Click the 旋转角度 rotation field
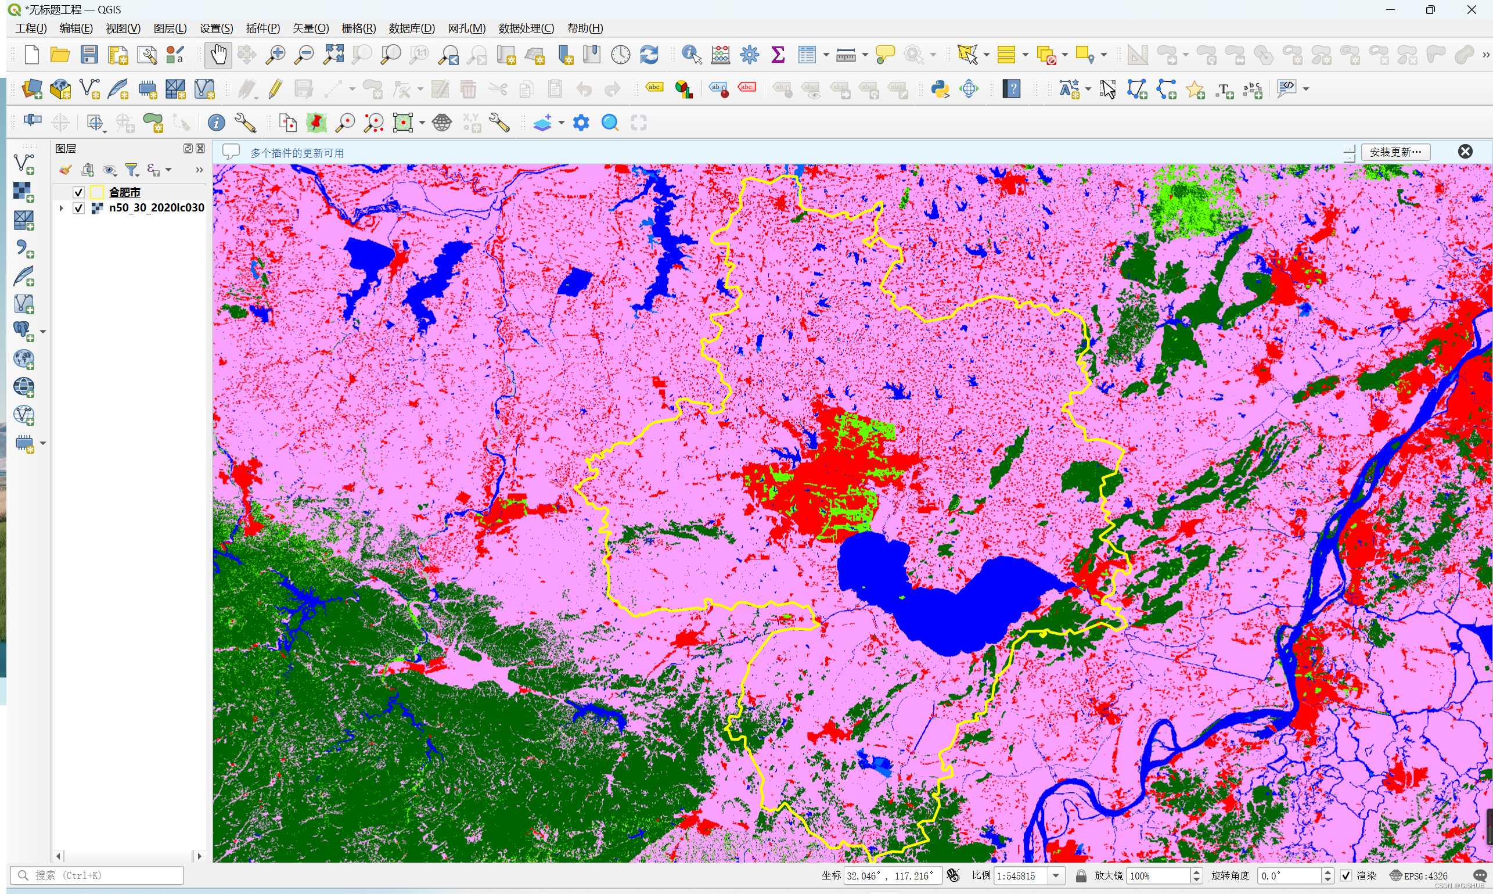Screen dimensions: 1493x894 [x=1290, y=876]
